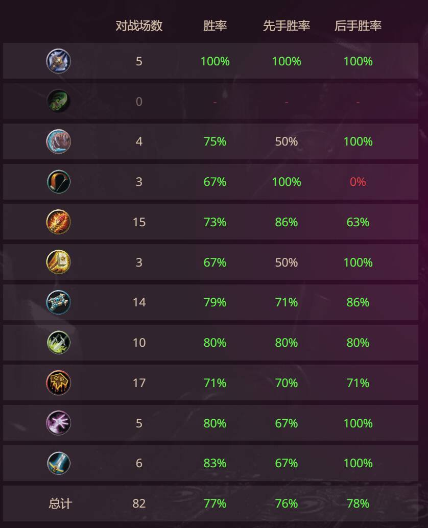Click the Death Knight class icon
The width and height of the screenshot is (428, 528).
58,61
